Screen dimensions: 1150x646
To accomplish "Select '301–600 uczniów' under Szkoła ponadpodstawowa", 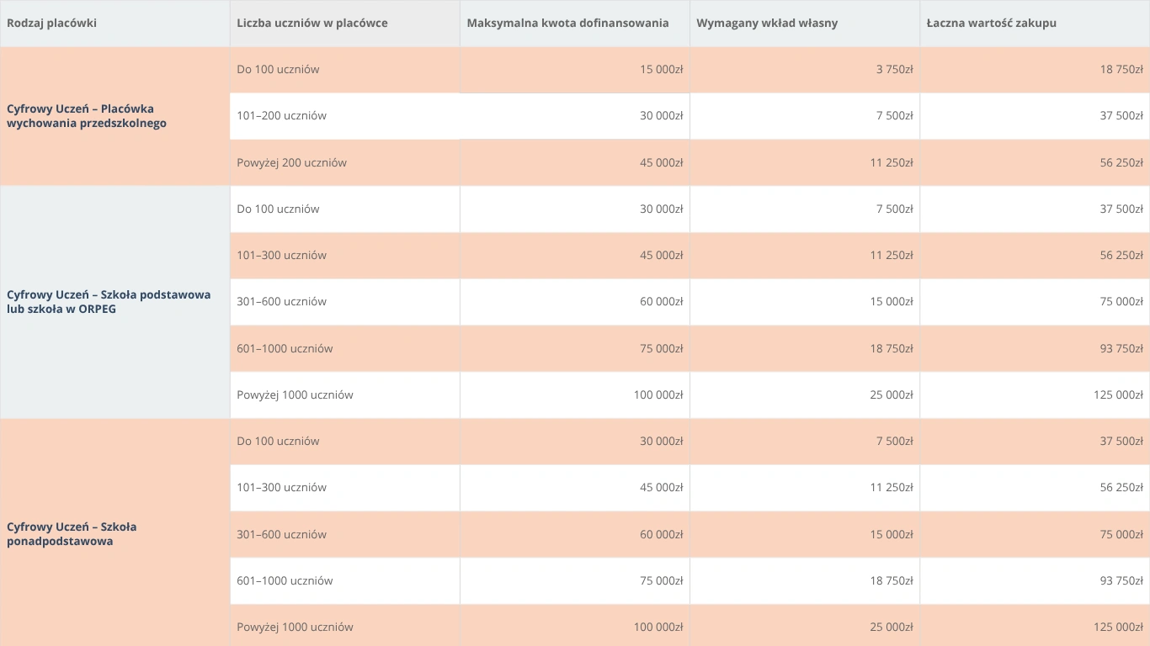I will click(x=345, y=534).
